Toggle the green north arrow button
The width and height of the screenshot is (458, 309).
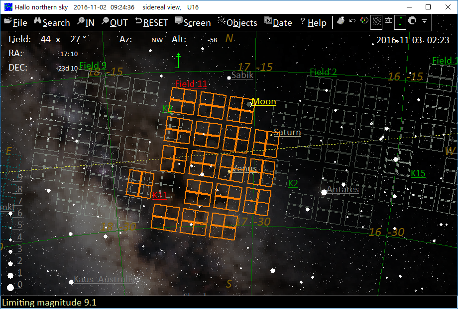pyautogui.click(x=400, y=21)
